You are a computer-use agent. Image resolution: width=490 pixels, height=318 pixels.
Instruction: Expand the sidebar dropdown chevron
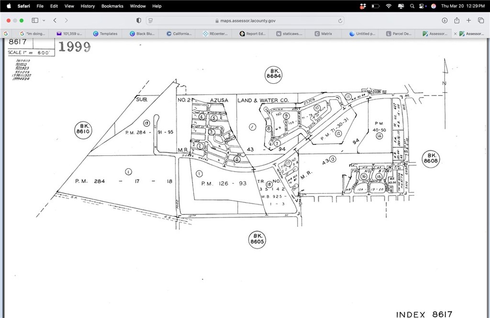44,21
